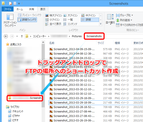Switch to the ホーム ribbon tab
Screen dimensions: 143x122
coord(20,9)
